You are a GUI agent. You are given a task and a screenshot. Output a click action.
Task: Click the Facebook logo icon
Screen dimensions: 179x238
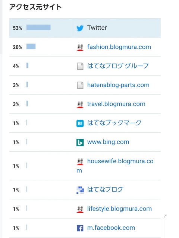coord(80,228)
